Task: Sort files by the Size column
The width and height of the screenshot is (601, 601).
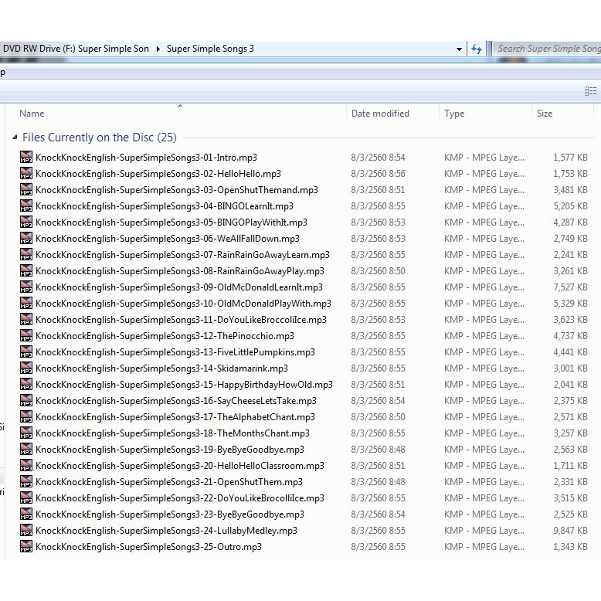Action: [x=545, y=114]
